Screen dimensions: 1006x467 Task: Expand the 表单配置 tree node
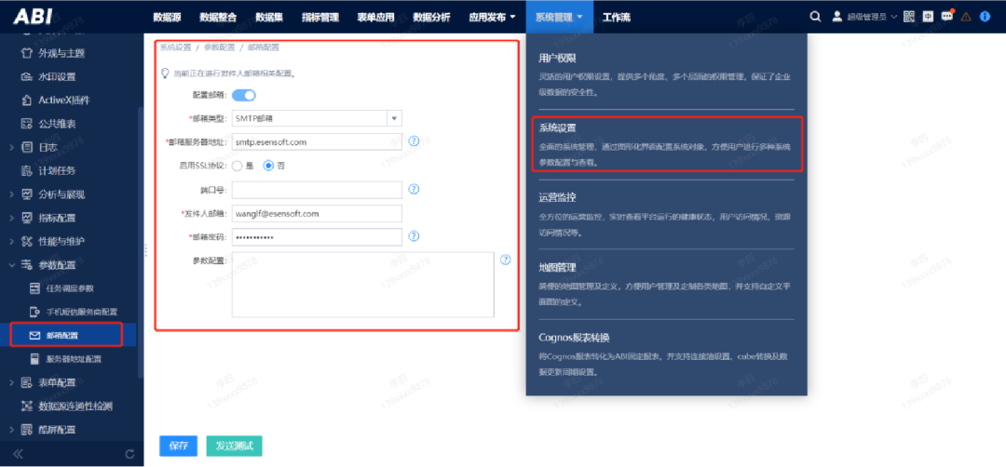[x=10, y=382]
